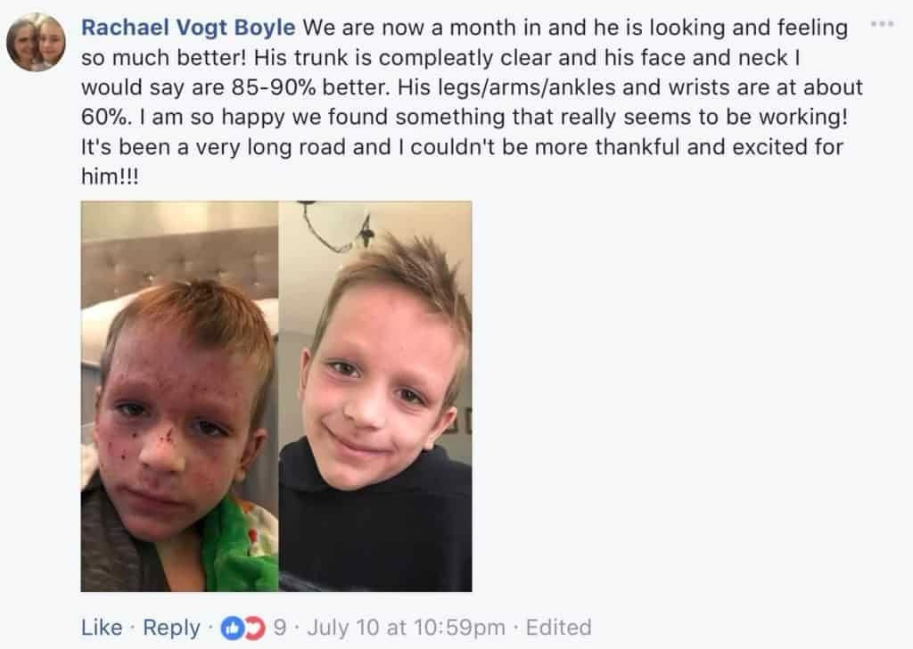
Task: Click the final word "him!!!" in the comment
Action: click(110, 176)
